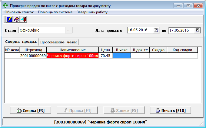Click the status bar product text
The image size is (206, 128).
(101, 122)
